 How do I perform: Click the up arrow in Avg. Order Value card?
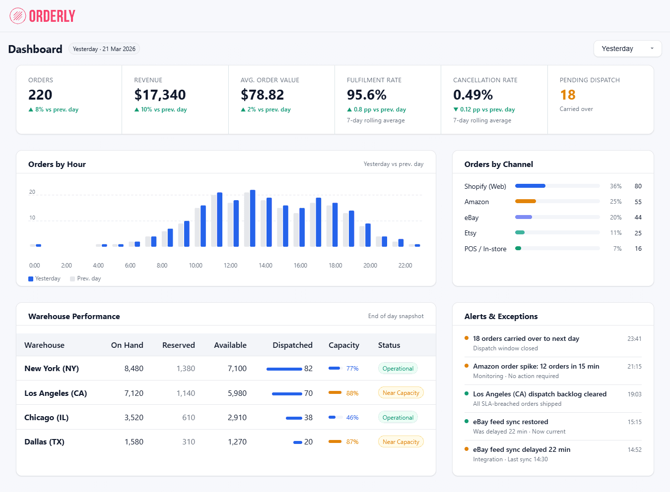point(243,109)
